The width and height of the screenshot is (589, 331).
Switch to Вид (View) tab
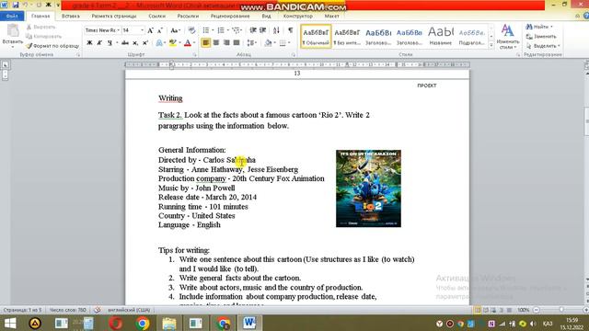[x=266, y=16]
